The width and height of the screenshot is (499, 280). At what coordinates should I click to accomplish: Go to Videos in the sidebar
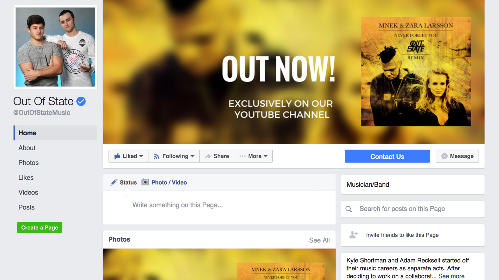28,192
